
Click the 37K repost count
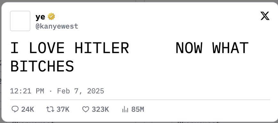(x=63, y=109)
